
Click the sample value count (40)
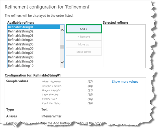click(x=90, y=86)
